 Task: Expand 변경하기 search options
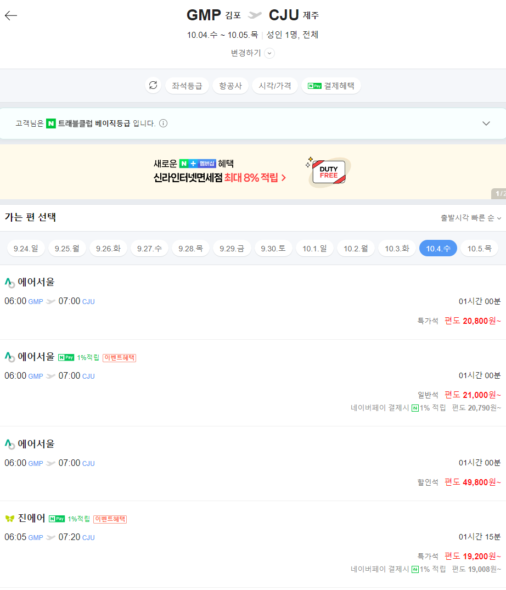252,53
